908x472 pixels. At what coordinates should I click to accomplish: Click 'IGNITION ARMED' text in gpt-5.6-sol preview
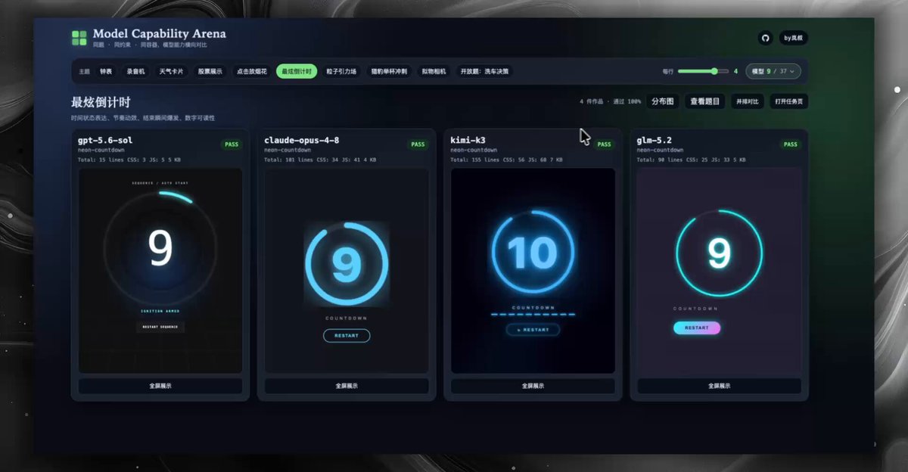160,311
